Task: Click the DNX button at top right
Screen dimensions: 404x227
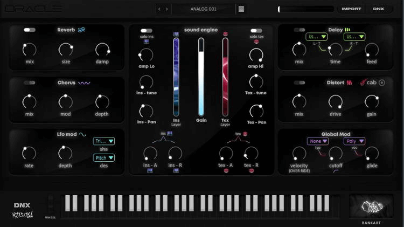Action: click(x=378, y=9)
